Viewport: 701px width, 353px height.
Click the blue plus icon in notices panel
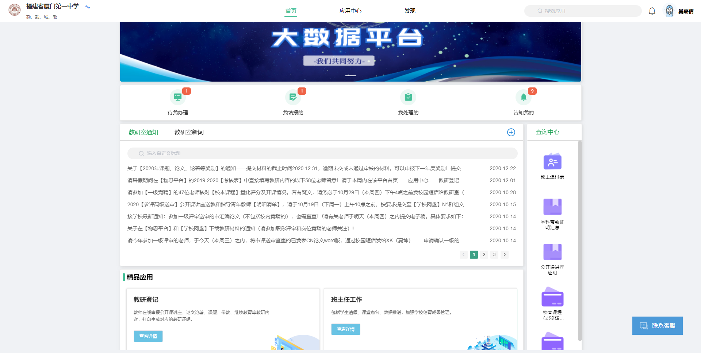pyautogui.click(x=511, y=132)
